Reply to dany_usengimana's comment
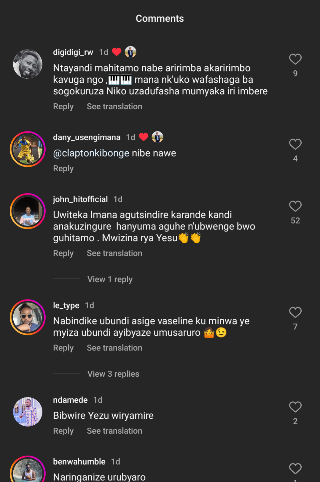Viewport: 320px width, 482px height. [63, 169]
